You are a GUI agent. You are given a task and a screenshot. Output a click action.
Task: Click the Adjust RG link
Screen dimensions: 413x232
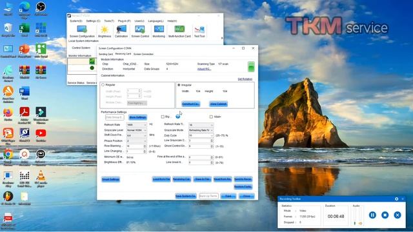pyautogui.click(x=204, y=69)
